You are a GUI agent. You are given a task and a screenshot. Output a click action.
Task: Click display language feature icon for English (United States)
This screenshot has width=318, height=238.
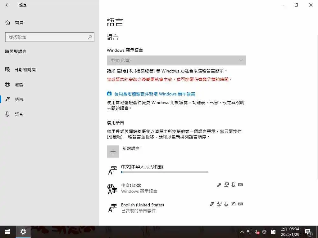click(212, 204)
